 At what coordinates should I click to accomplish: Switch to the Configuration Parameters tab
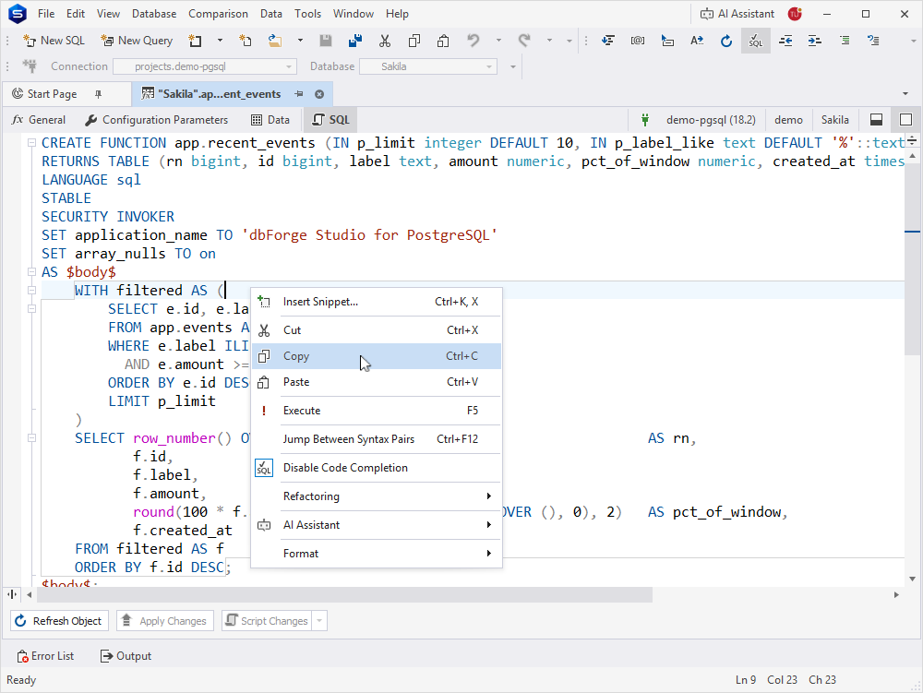tap(157, 119)
